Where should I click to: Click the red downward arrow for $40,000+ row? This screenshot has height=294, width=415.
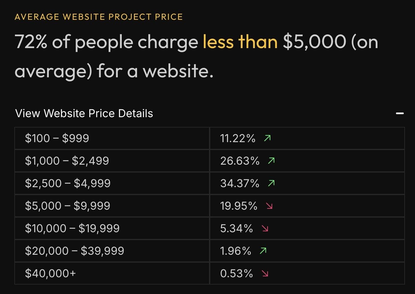click(x=265, y=274)
